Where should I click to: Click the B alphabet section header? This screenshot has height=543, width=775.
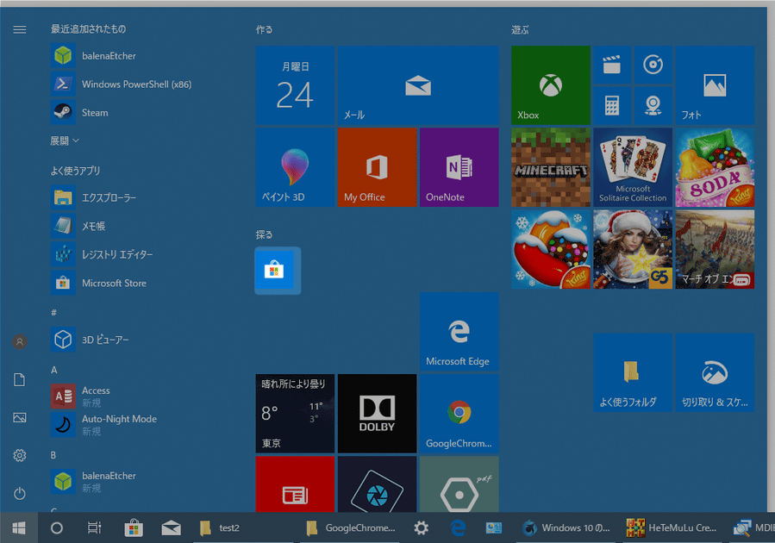53,455
